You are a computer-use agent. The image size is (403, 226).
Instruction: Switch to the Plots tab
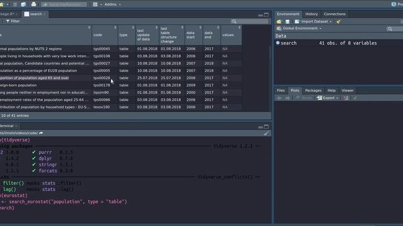click(295, 90)
